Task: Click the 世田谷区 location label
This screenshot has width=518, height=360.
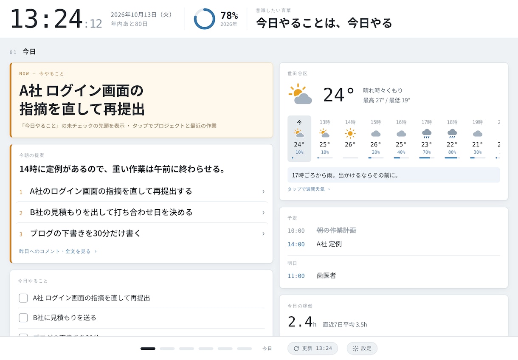Action: (297, 73)
